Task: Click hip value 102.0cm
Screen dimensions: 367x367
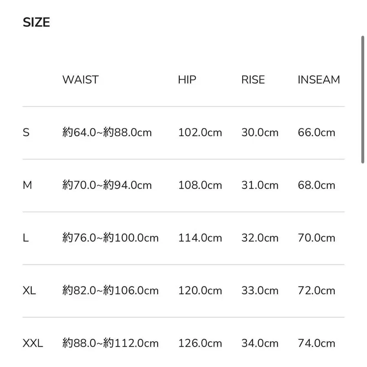Action: [200, 133]
